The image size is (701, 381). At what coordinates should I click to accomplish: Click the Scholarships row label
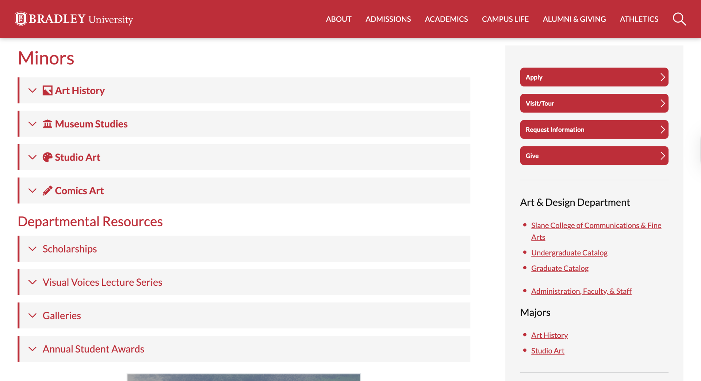coord(70,249)
